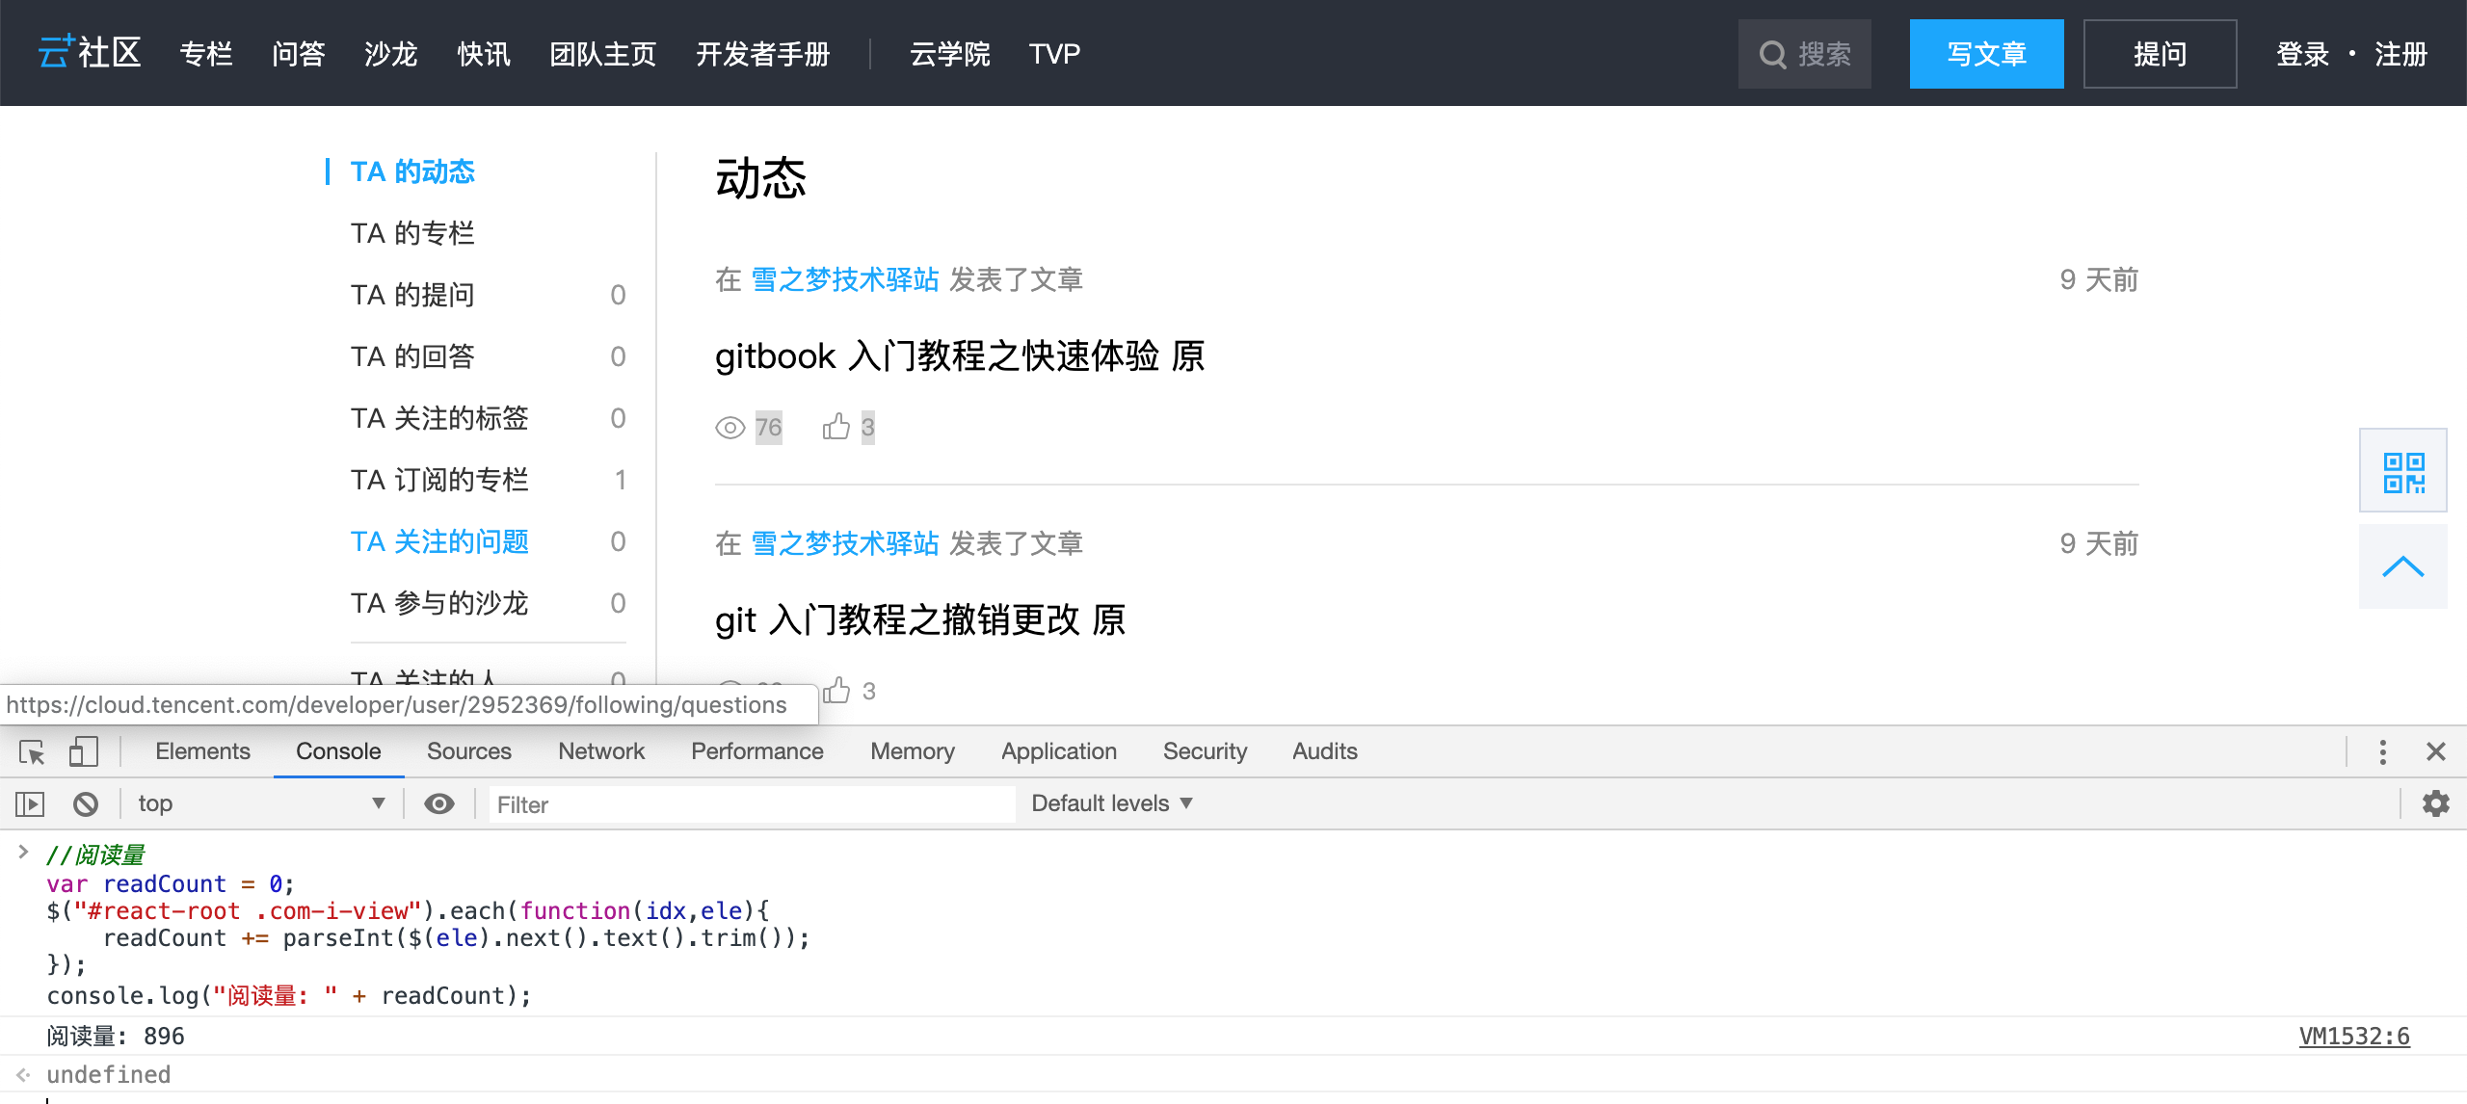Open the 雪之梦技术驿站 column link
Screen dimensions: 2467x1104
coord(845,279)
